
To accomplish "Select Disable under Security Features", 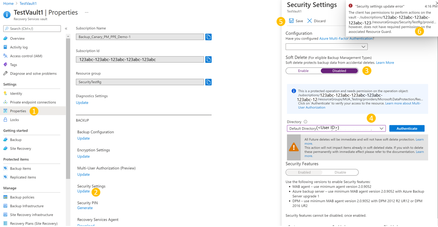I will click(340, 173).
